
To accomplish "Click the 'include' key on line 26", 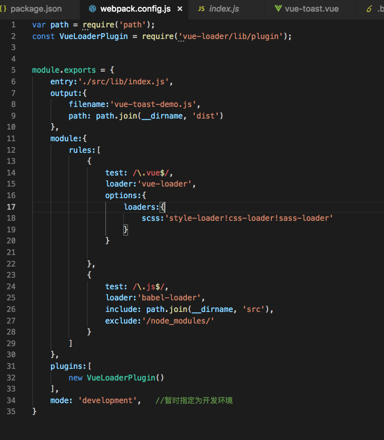I will pyautogui.click(x=121, y=309).
